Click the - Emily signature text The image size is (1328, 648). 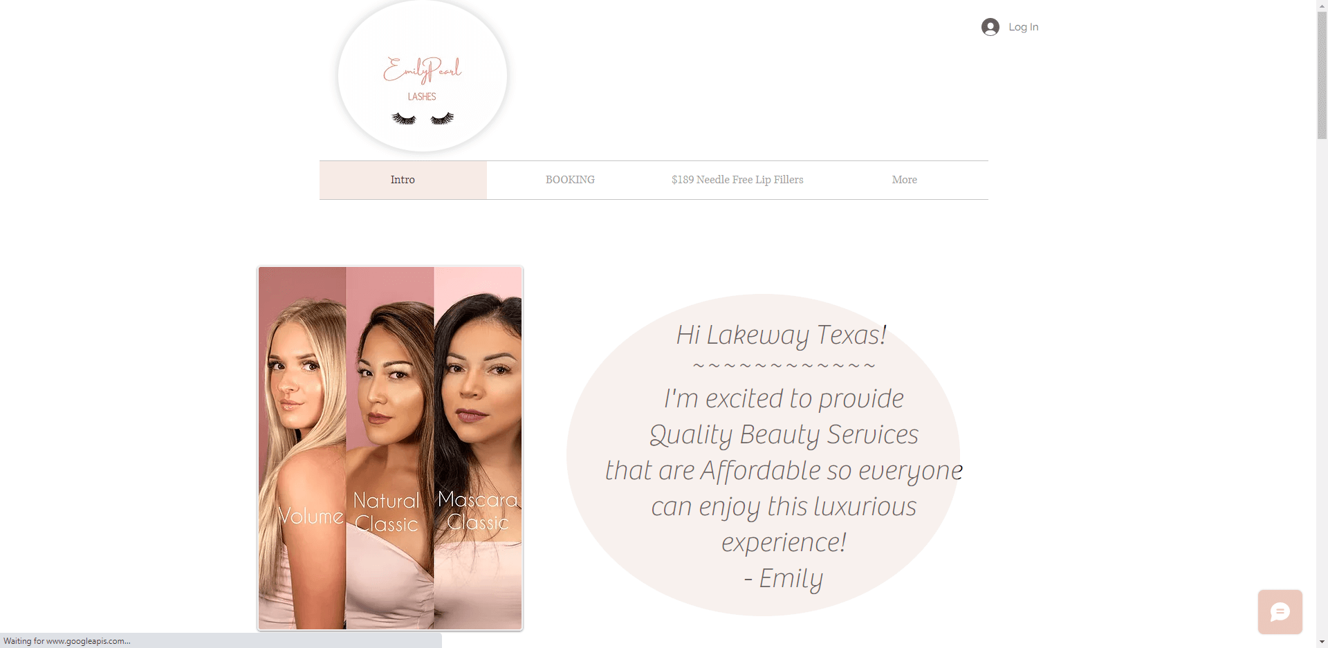(x=784, y=579)
